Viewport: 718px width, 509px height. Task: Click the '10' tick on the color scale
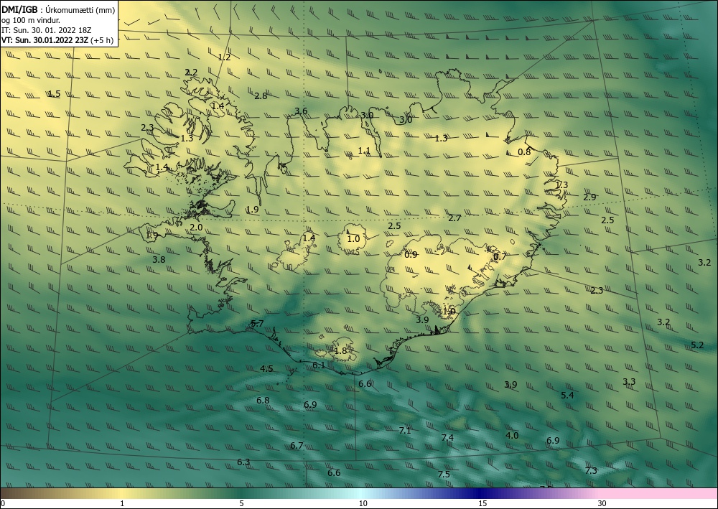click(363, 504)
